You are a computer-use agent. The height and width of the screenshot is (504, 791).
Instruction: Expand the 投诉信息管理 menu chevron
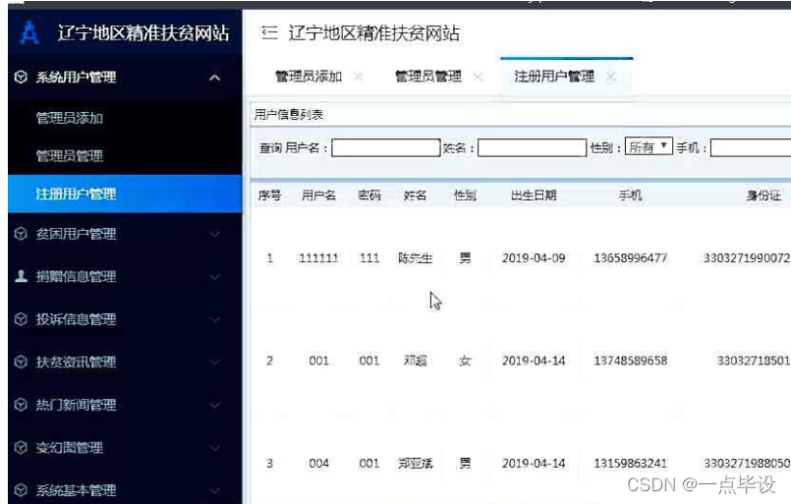click(x=215, y=319)
